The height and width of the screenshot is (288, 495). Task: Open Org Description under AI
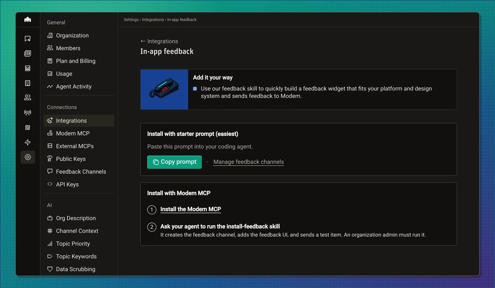[x=79, y=218]
